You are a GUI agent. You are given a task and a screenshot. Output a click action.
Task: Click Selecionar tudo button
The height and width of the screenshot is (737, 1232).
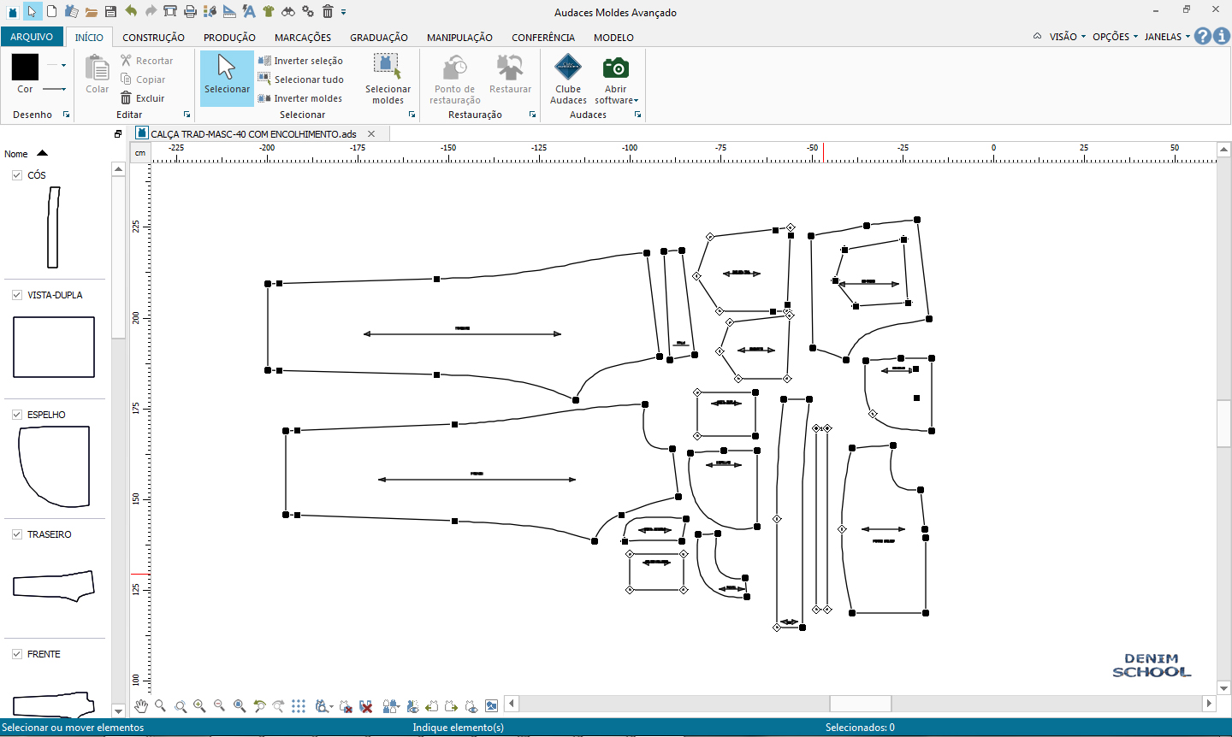tap(300, 80)
